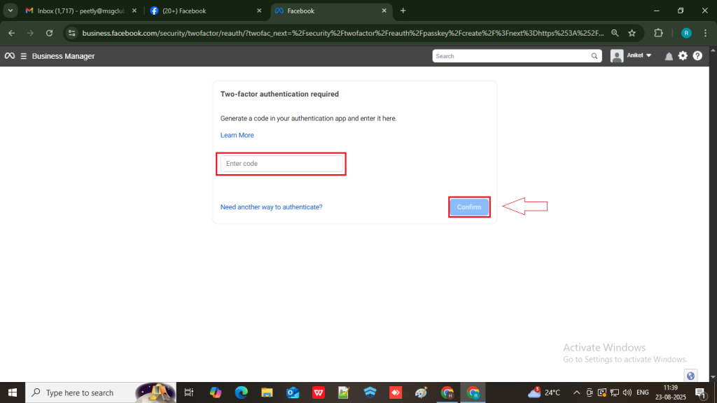Bookmark this page with star icon
The height and width of the screenshot is (403, 717).
632,33
